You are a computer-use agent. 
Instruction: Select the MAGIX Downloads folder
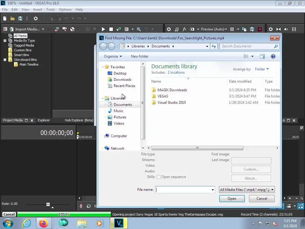coord(172,90)
